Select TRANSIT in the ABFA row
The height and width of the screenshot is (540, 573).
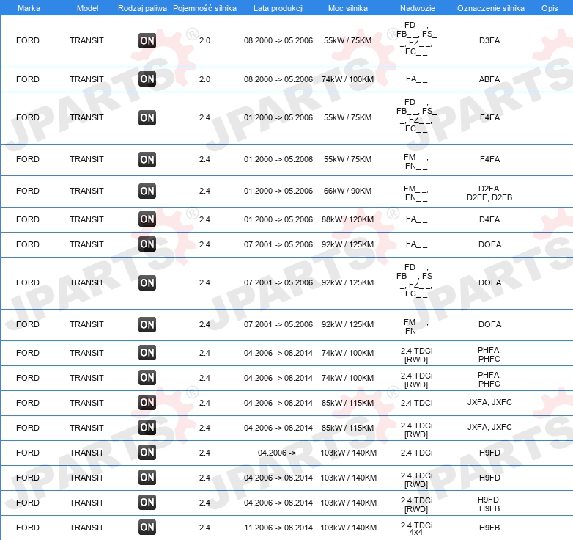tap(86, 79)
